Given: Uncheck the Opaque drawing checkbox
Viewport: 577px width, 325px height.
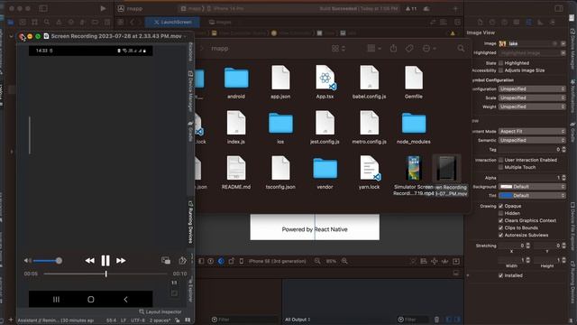Looking at the screenshot, I should (x=500, y=206).
